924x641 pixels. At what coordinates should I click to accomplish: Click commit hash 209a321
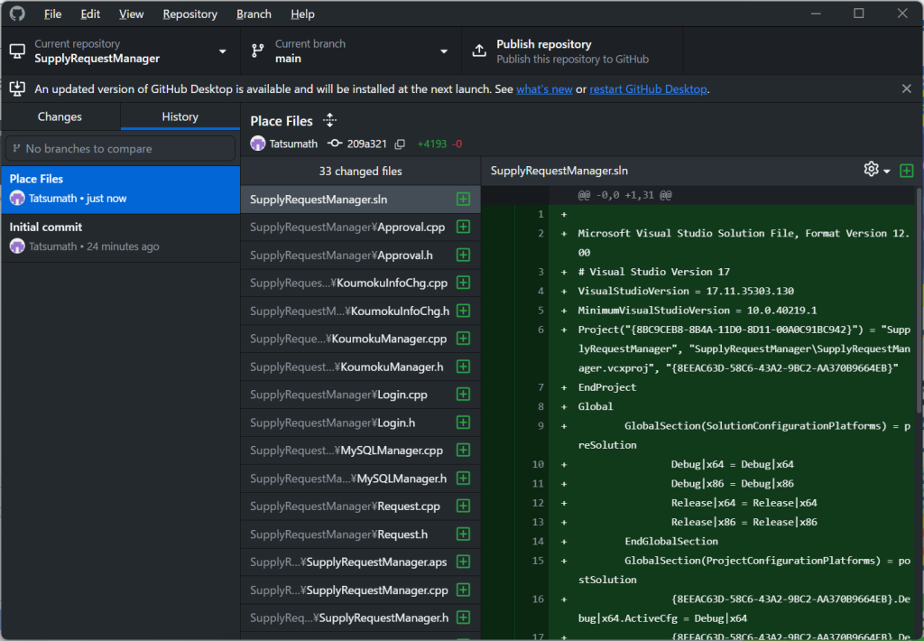[368, 144]
